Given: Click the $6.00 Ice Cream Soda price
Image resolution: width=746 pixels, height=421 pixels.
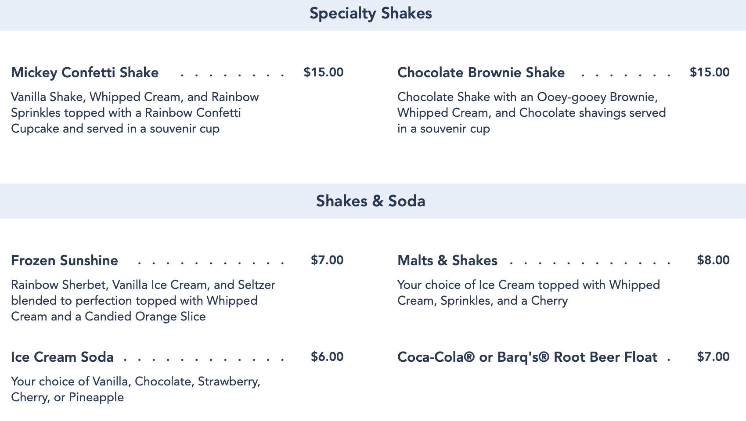Looking at the screenshot, I should coord(327,357).
